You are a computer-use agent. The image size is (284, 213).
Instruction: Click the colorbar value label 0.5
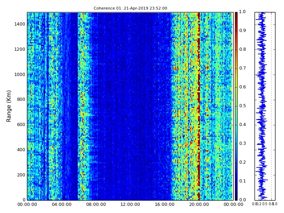coord(242,106)
